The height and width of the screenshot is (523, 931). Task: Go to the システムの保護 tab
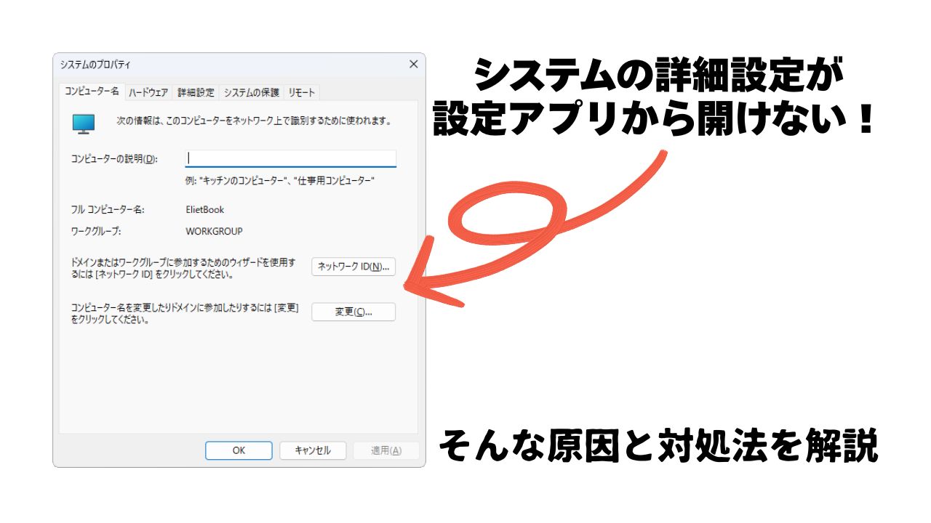click(x=251, y=92)
